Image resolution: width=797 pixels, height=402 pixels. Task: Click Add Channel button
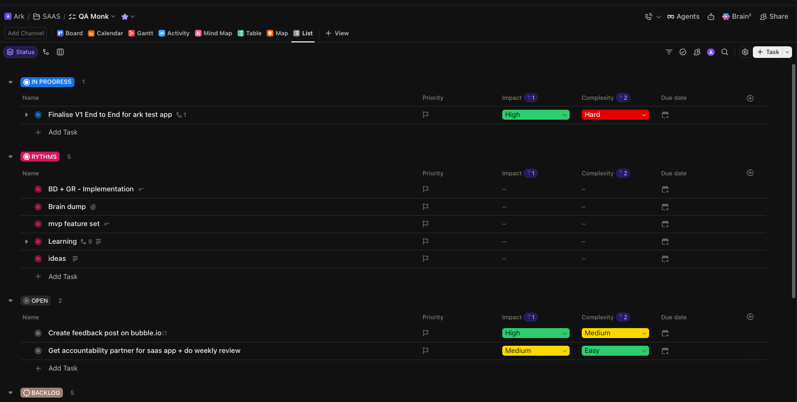tap(26, 33)
